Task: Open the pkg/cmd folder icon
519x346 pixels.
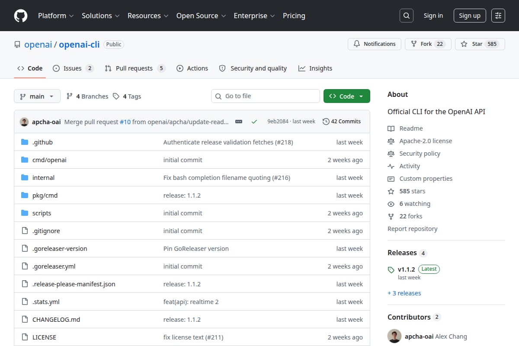Action: click(25, 195)
